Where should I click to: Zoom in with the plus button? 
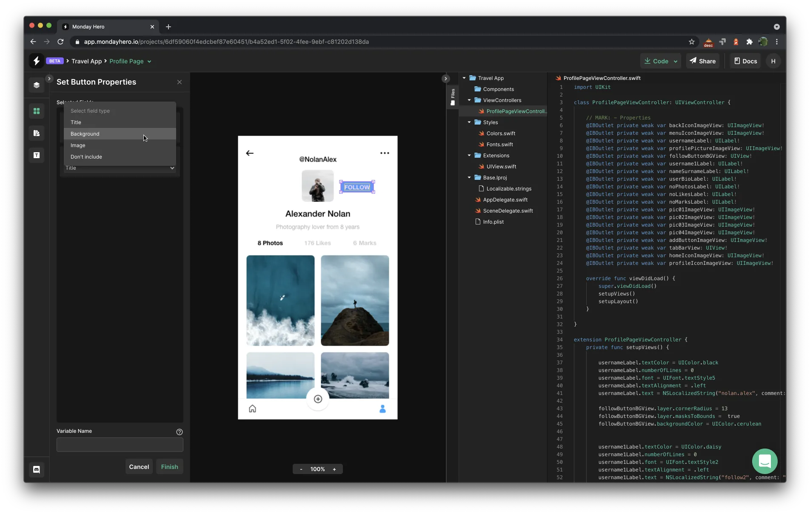334,469
